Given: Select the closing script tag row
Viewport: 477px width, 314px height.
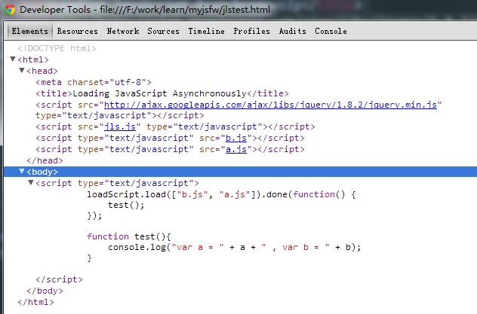Looking at the screenshot, I should pyautogui.click(x=59, y=279).
